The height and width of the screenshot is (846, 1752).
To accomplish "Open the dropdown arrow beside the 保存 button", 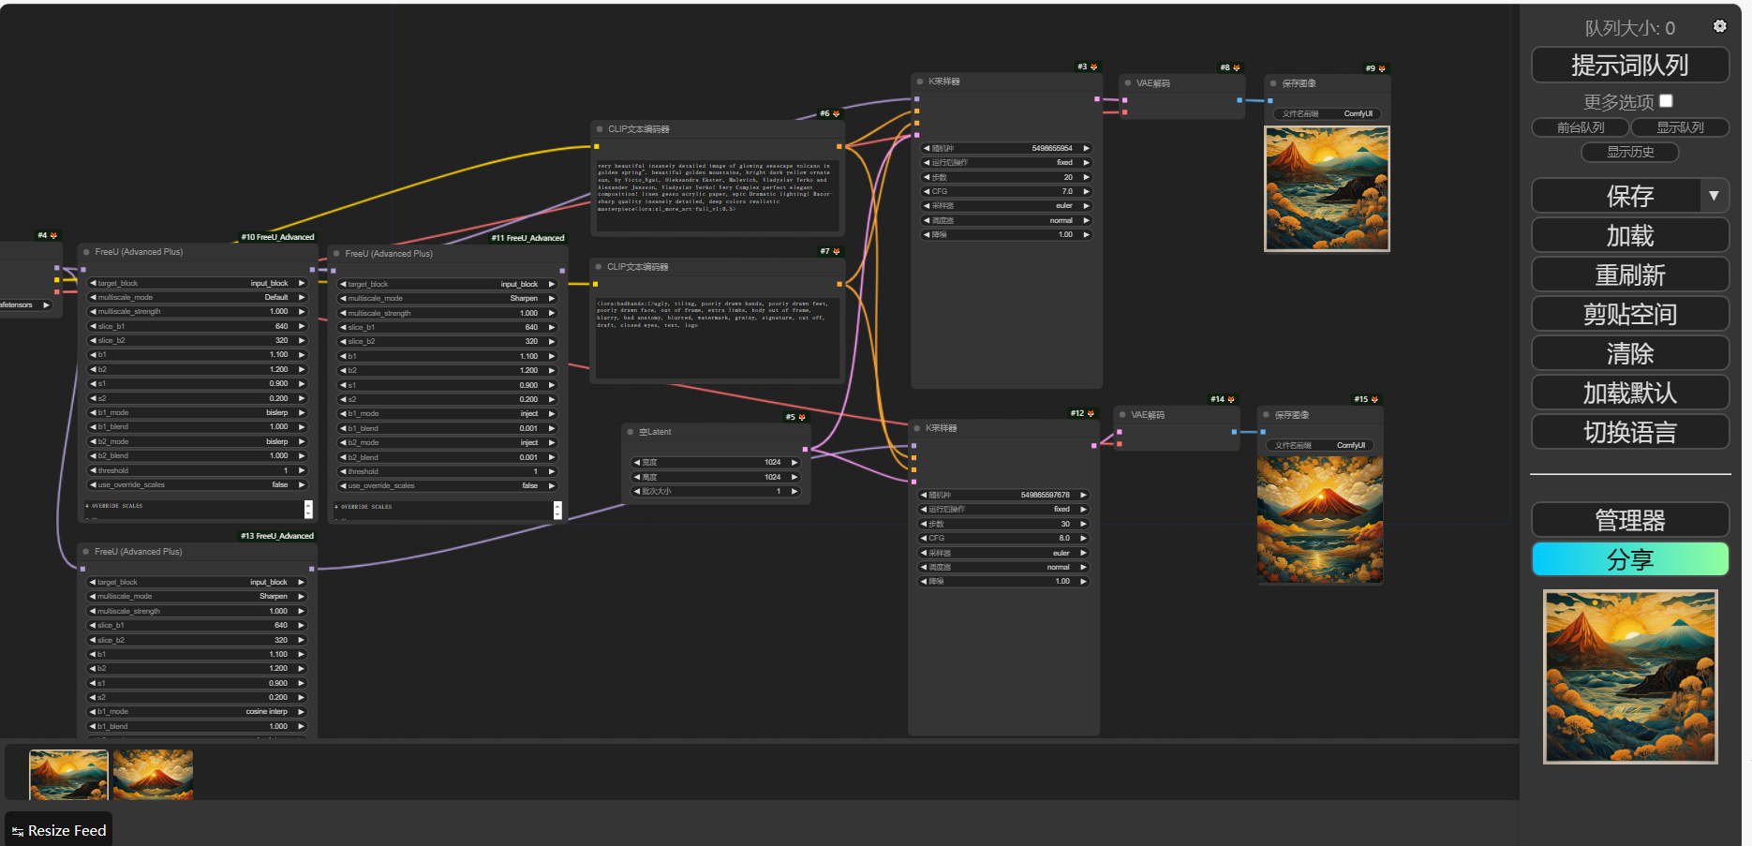I will click(1714, 196).
